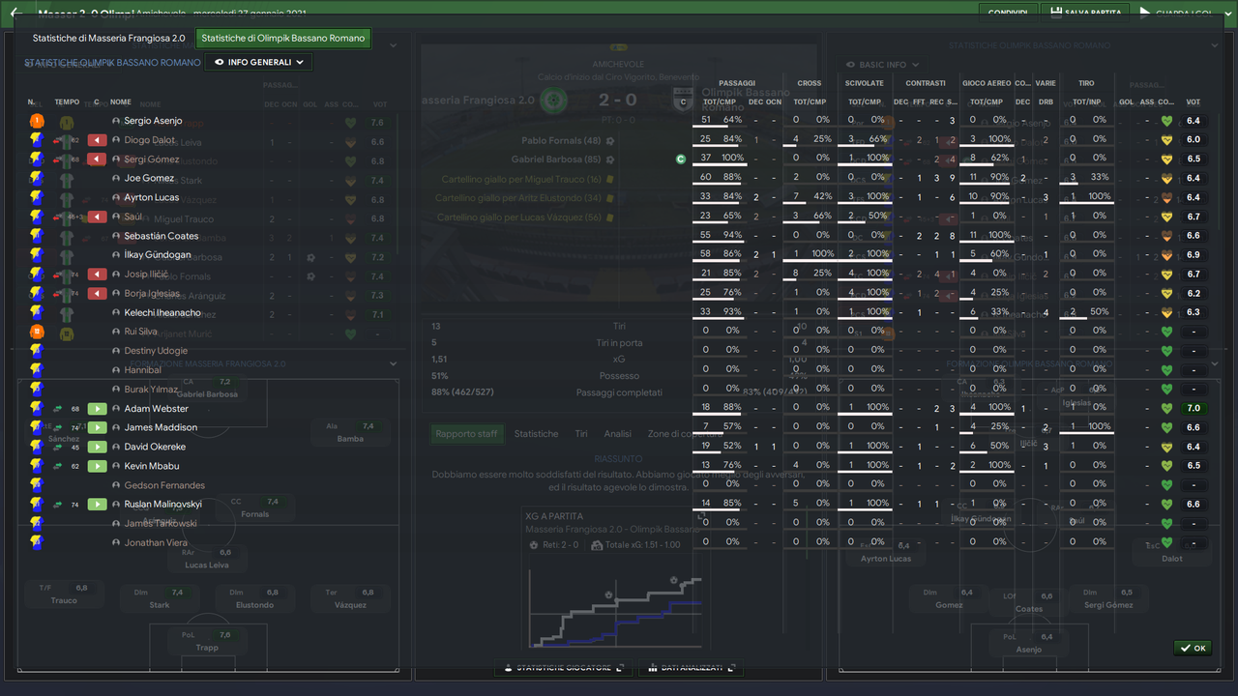Open Destiny Udogie's player name link
Screen dimensions: 1238x696
click(156, 351)
